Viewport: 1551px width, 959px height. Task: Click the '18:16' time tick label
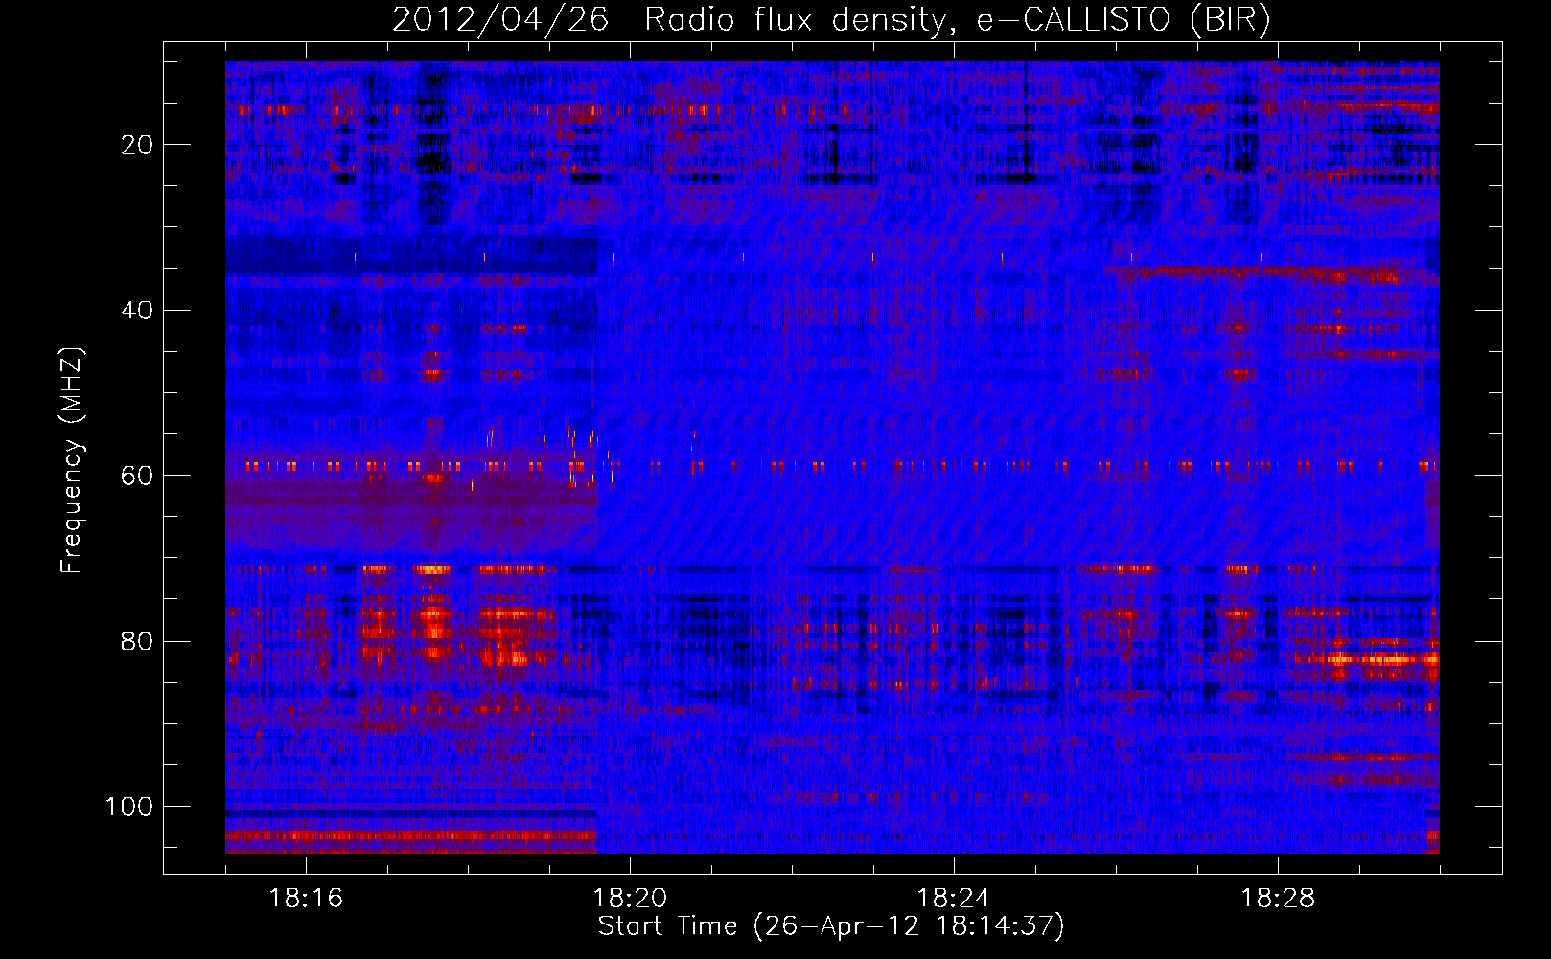pos(306,899)
